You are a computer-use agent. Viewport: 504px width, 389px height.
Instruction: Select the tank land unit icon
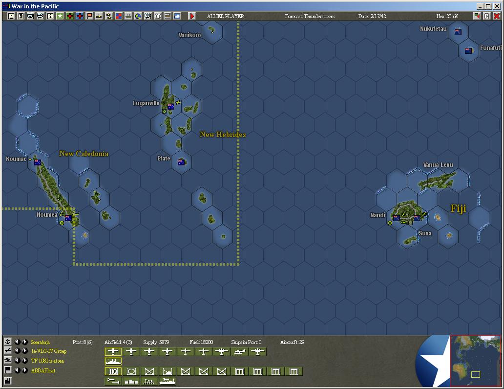pyautogui.click(x=167, y=371)
